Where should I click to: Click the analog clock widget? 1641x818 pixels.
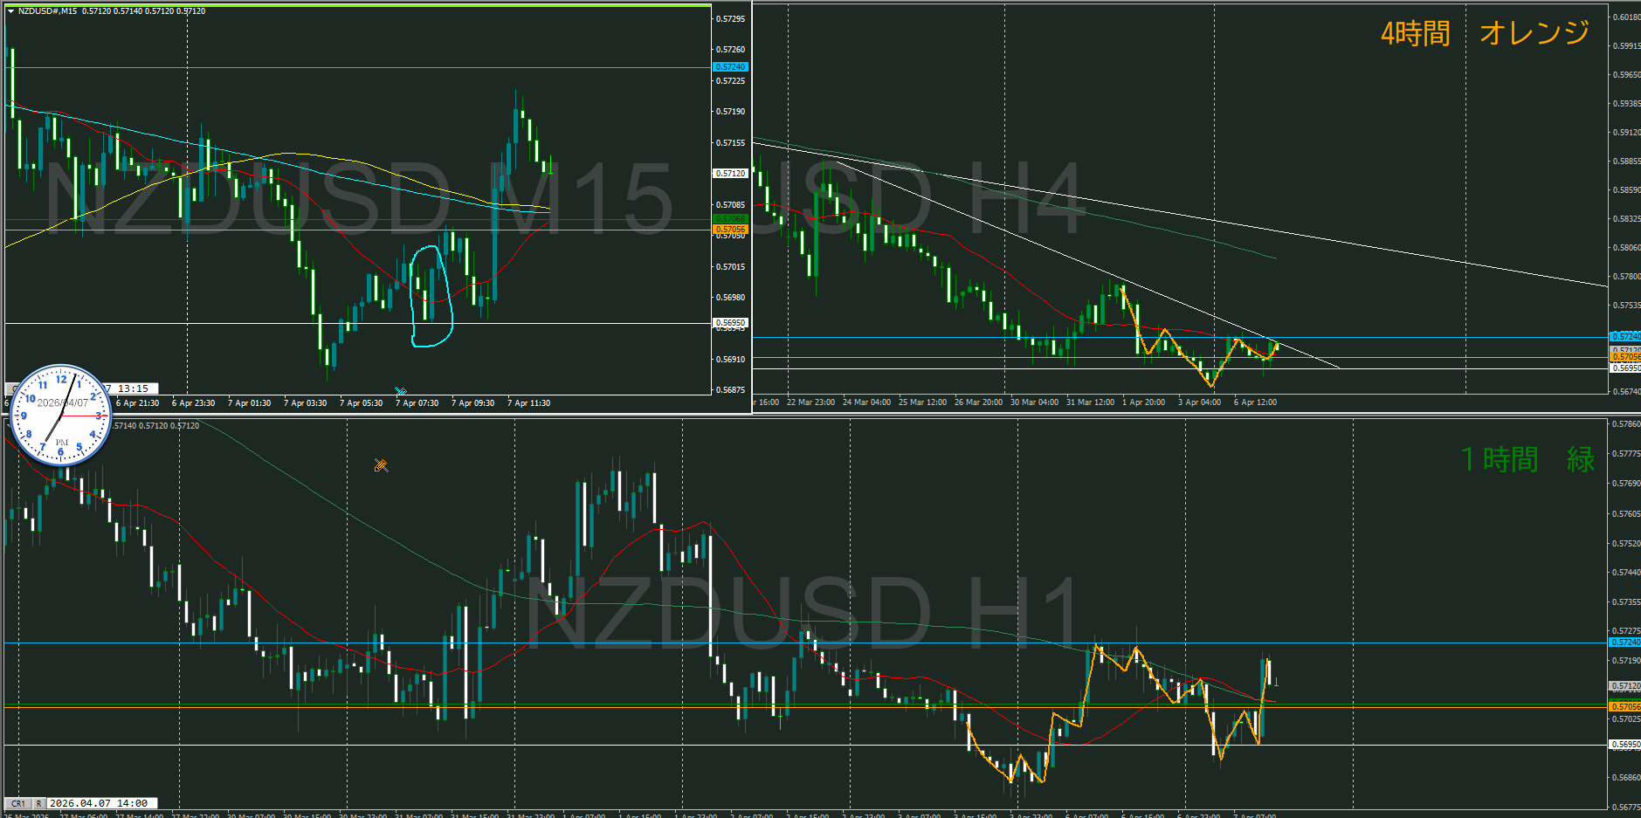[x=60, y=416]
